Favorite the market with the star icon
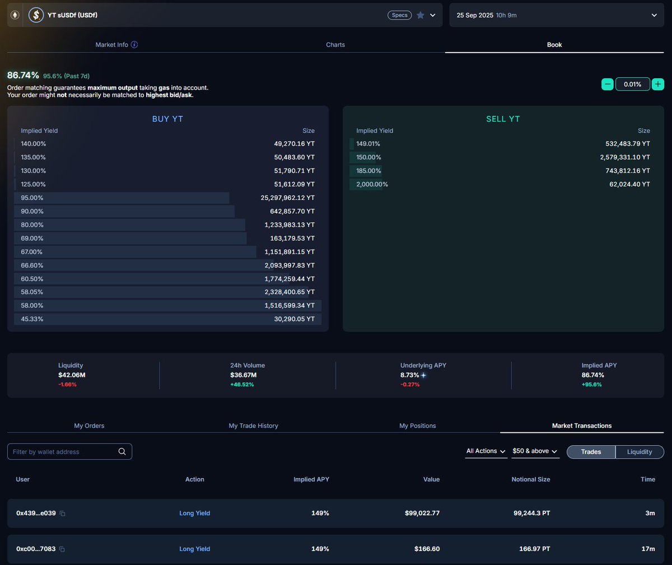Viewport: 672px width, 565px height. pos(421,15)
